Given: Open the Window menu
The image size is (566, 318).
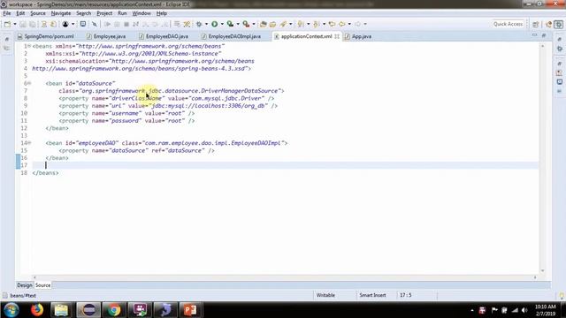Looking at the screenshot, I should click(x=141, y=13).
